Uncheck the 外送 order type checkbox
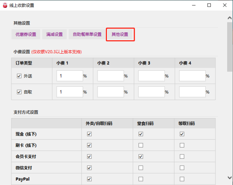233x185 pixels. click(19, 76)
